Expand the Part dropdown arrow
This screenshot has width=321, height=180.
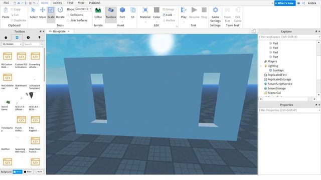pyautogui.click(x=122, y=21)
